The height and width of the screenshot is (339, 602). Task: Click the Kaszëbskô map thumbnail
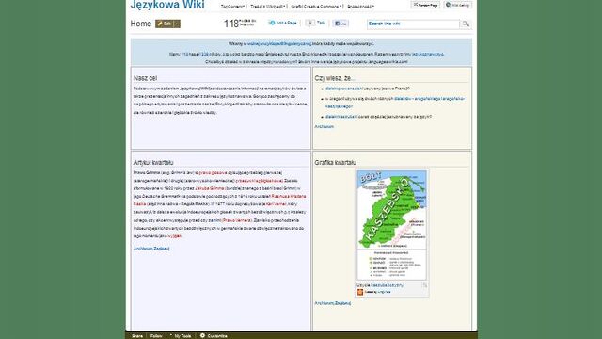click(391, 225)
